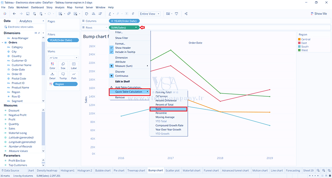Click the Analytics pane tab

(26, 21)
